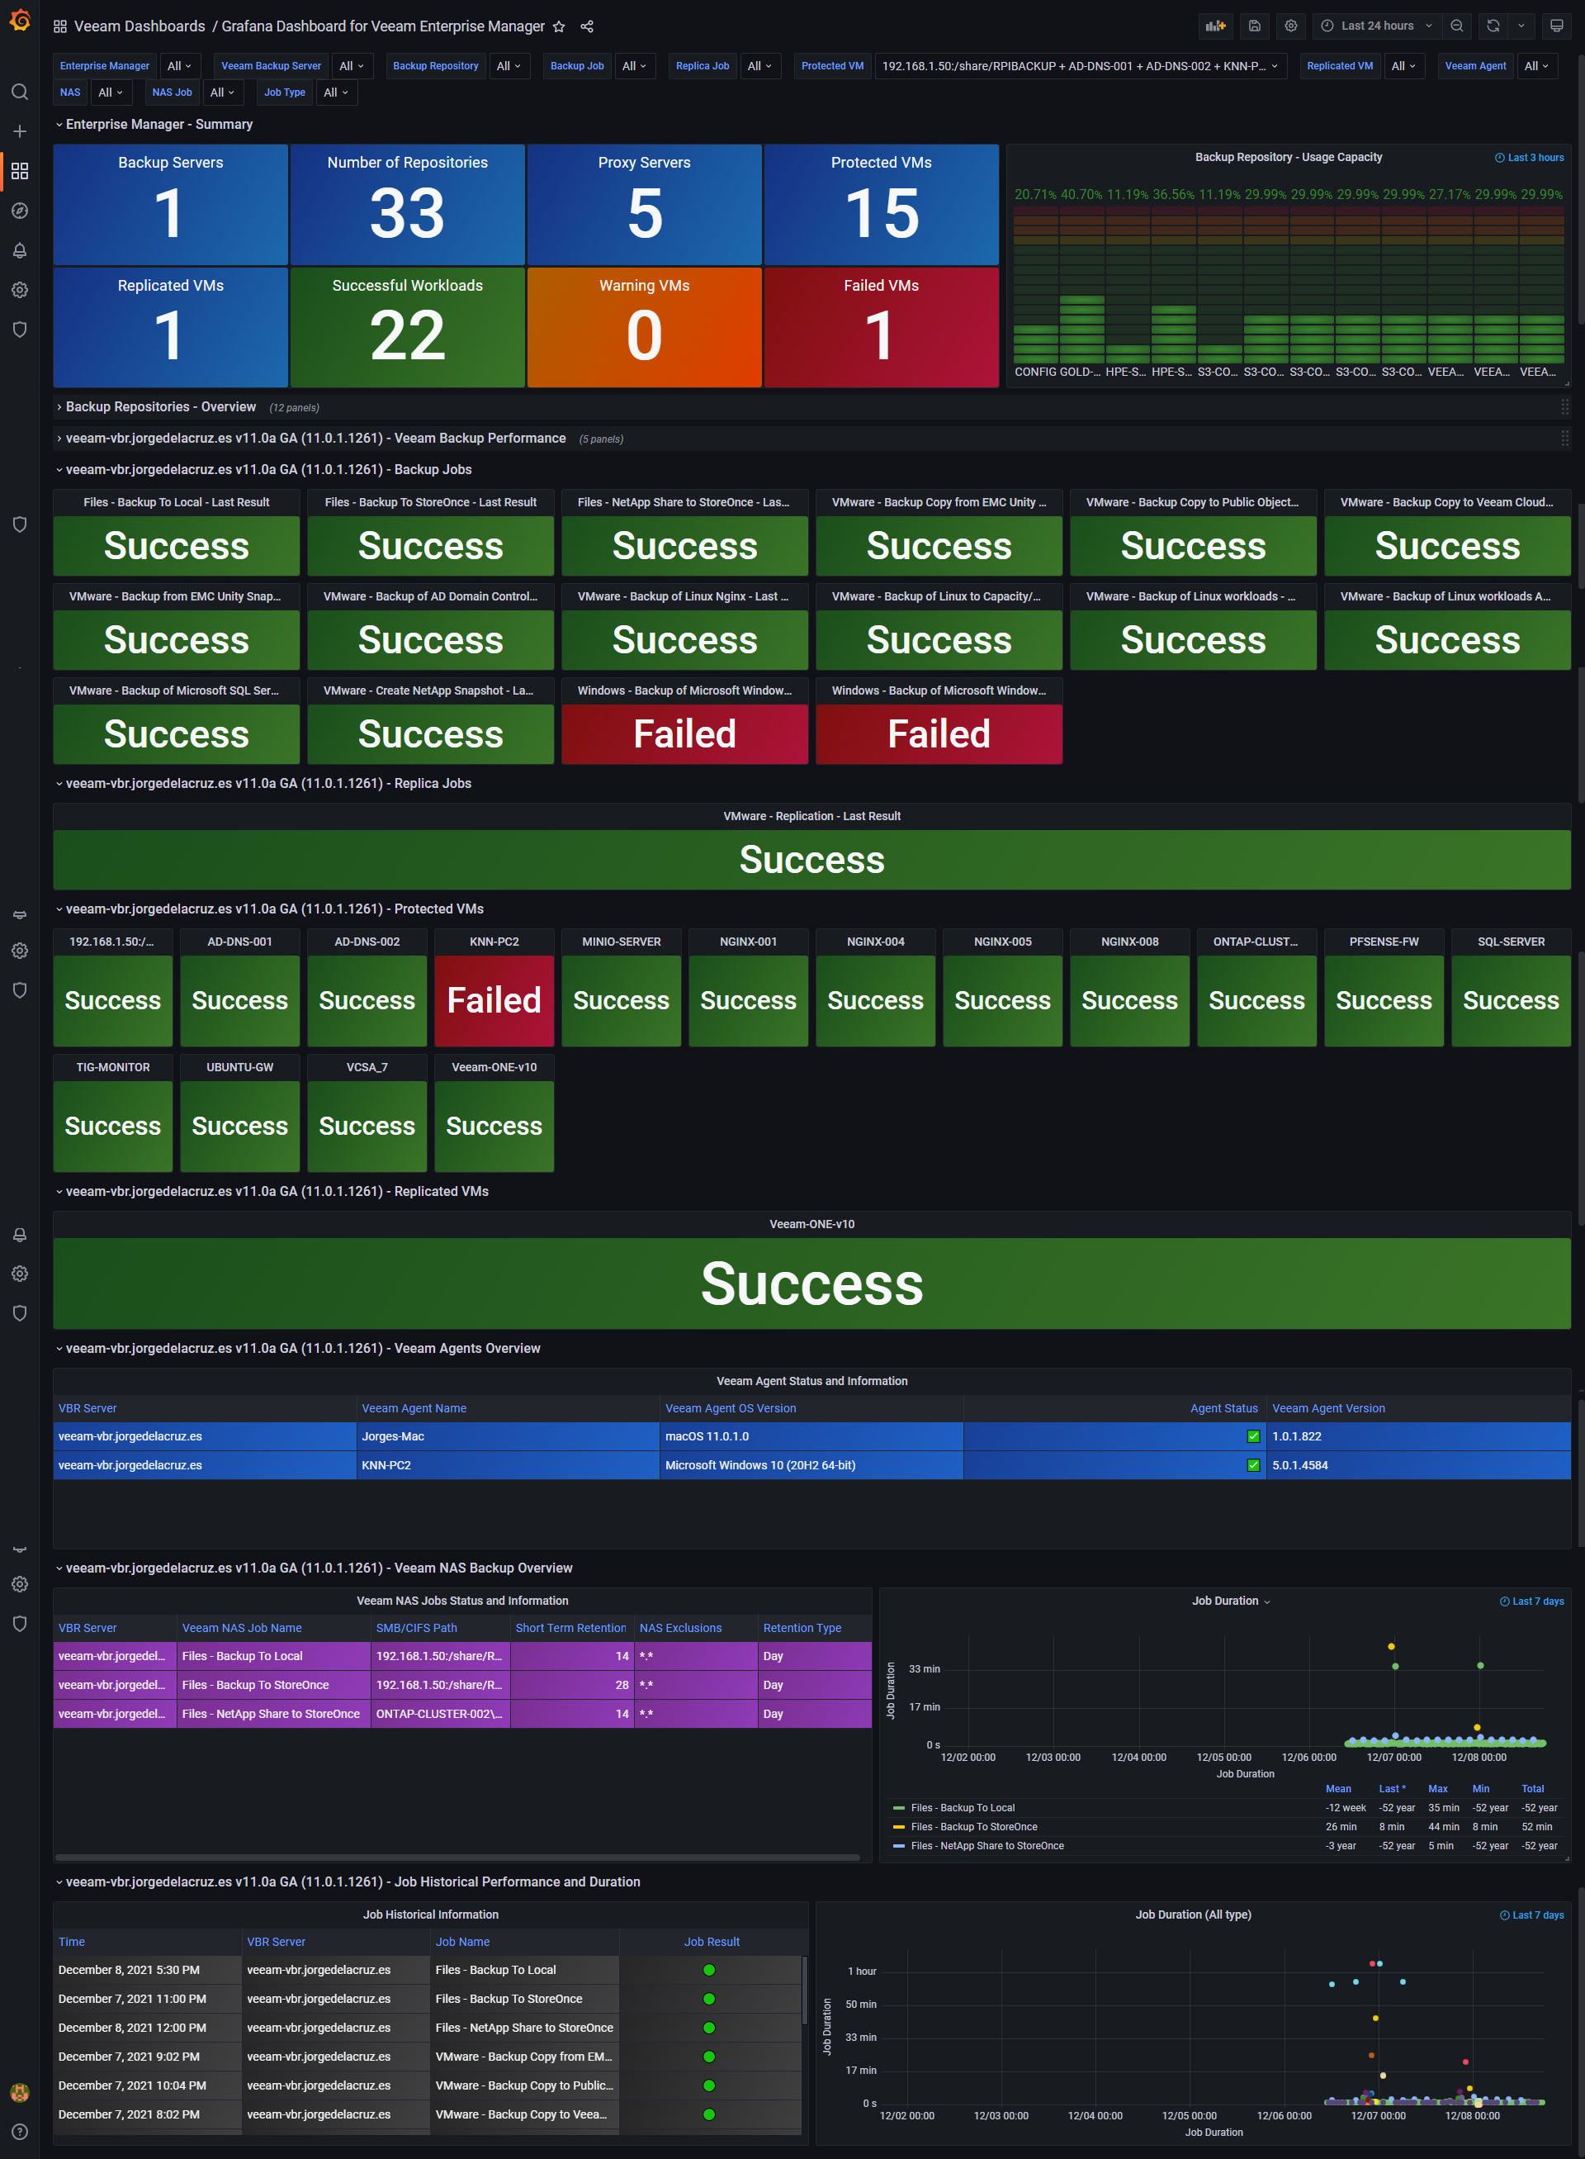Screen dimensions: 1585x2159
Task: Sort history table by Job Result header
Action: click(x=712, y=1943)
